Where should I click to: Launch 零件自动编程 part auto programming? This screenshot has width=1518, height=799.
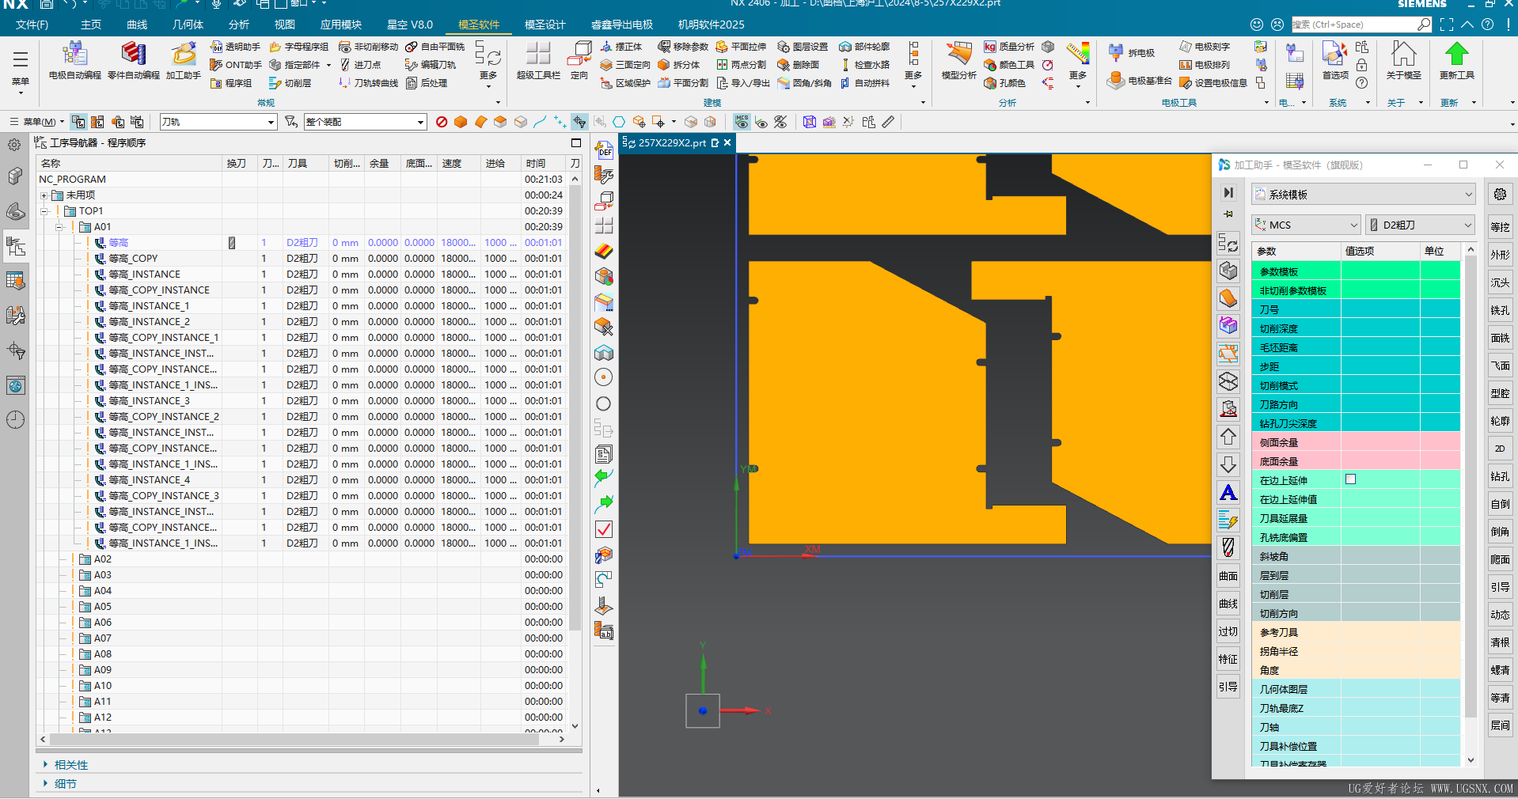tap(133, 61)
